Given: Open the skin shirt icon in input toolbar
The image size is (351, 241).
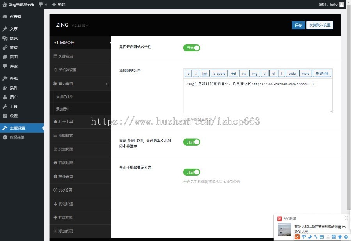Looking at the screenshot, I should [340, 237].
